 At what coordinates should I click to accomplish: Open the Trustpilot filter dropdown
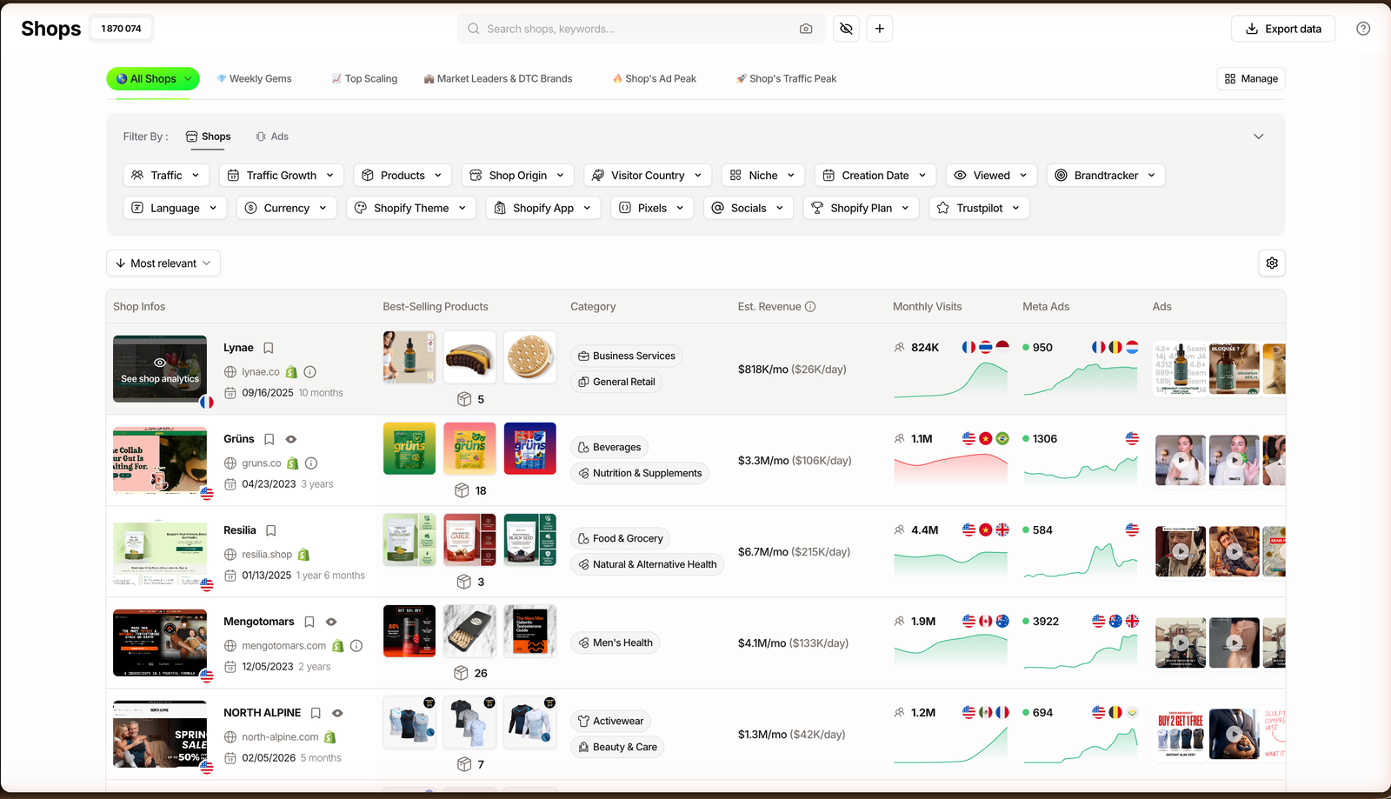(979, 208)
